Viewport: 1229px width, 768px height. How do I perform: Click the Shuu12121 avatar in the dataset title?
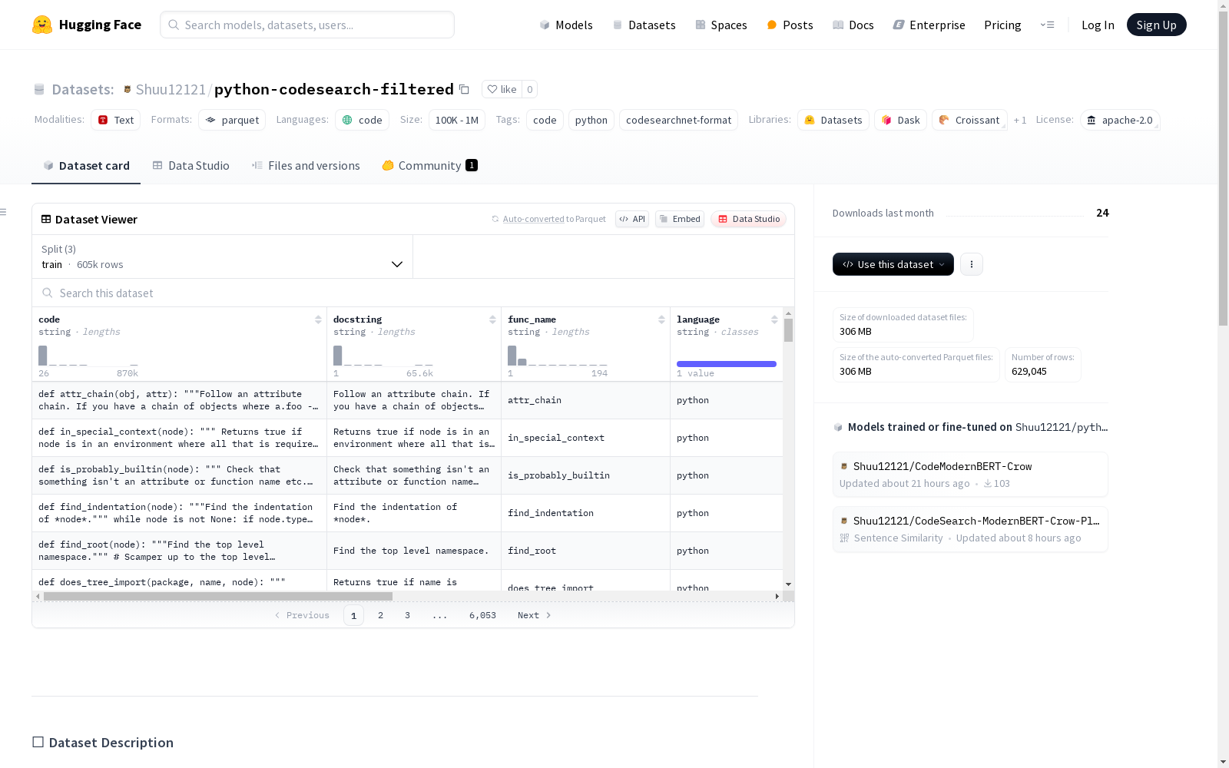coord(128,90)
